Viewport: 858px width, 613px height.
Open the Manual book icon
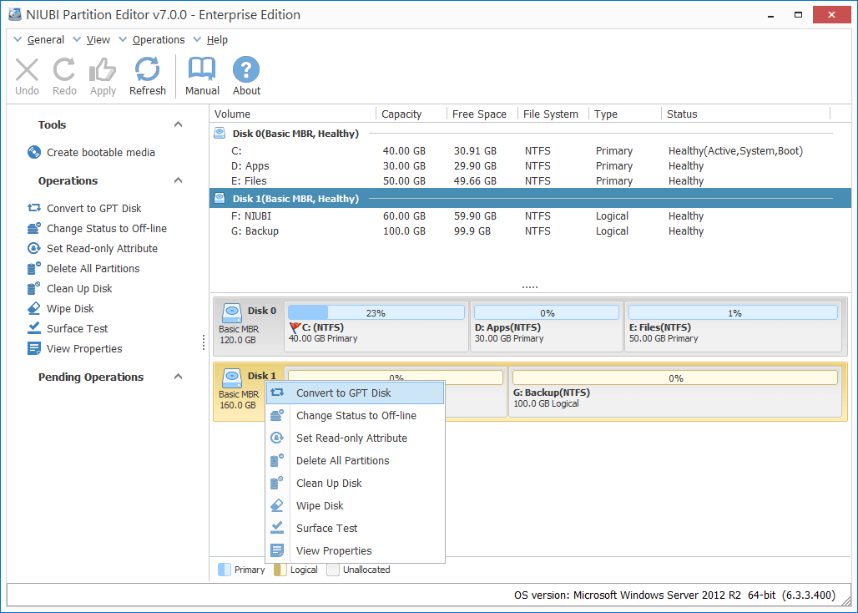point(202,70)
